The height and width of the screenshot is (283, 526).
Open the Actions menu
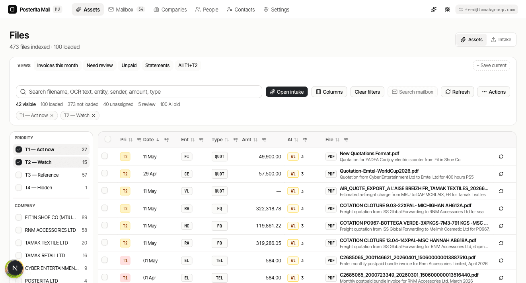[x=493, y=92]
